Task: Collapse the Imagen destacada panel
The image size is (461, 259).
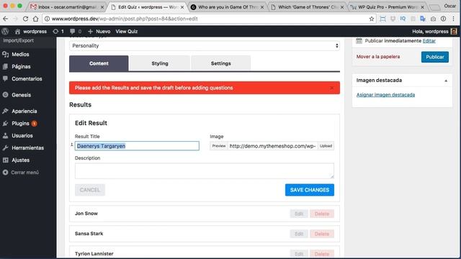Action: click(x=446, y=81)
